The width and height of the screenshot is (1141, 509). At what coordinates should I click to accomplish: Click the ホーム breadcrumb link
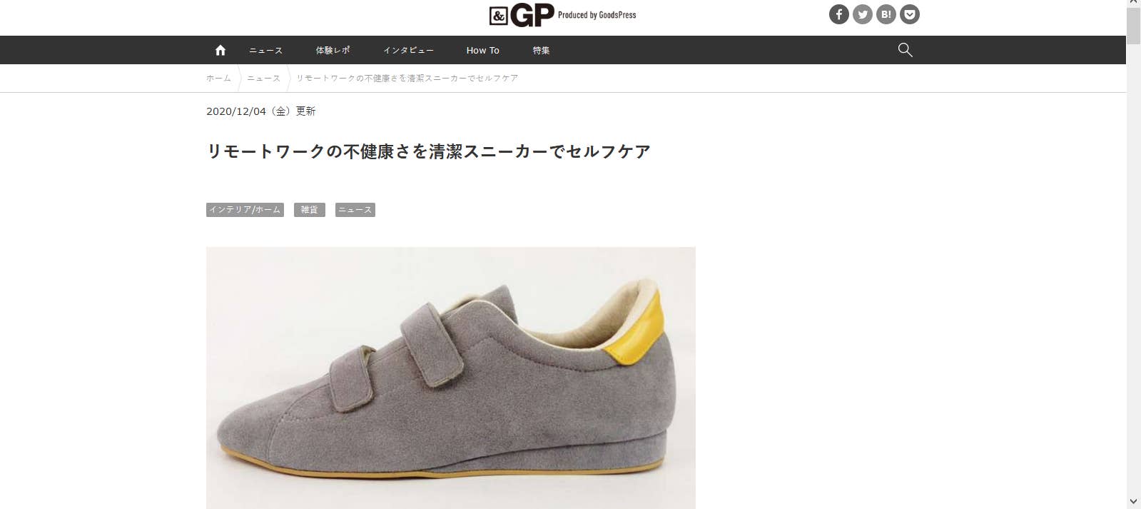tap(218, 78)
